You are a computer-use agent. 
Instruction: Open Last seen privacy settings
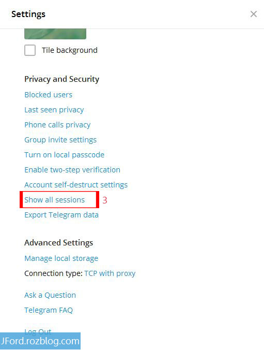54,110
